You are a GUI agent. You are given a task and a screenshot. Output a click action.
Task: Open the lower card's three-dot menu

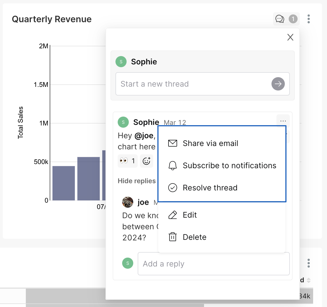click(x=309, y=263)
